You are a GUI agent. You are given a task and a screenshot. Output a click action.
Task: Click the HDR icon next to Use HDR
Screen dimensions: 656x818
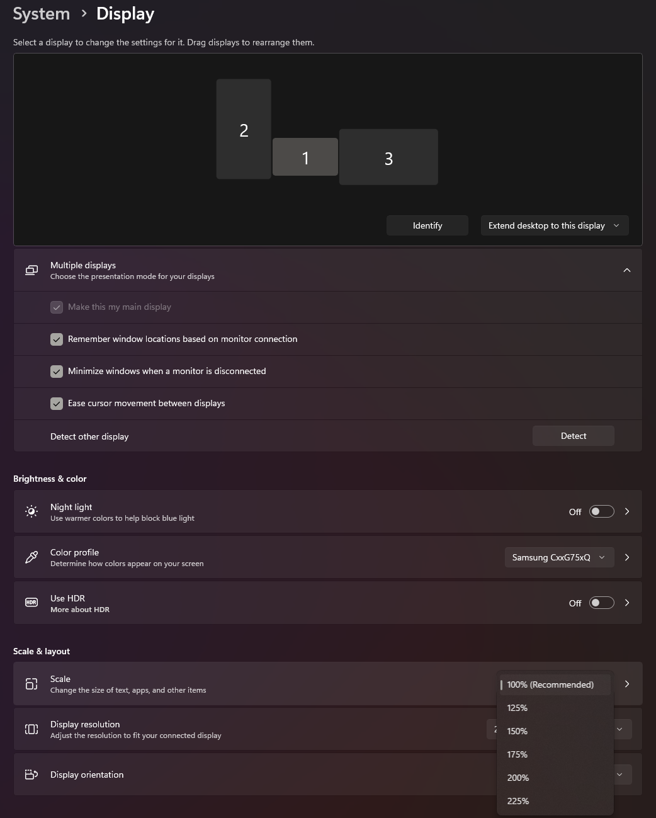tap(31, 603)
